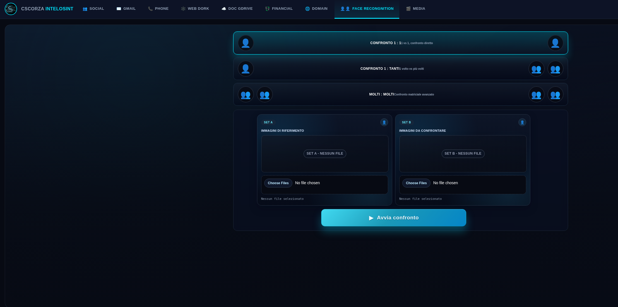Click the play triangle on Avvia confronto
618x307 pixels.
tap(371, 218)
